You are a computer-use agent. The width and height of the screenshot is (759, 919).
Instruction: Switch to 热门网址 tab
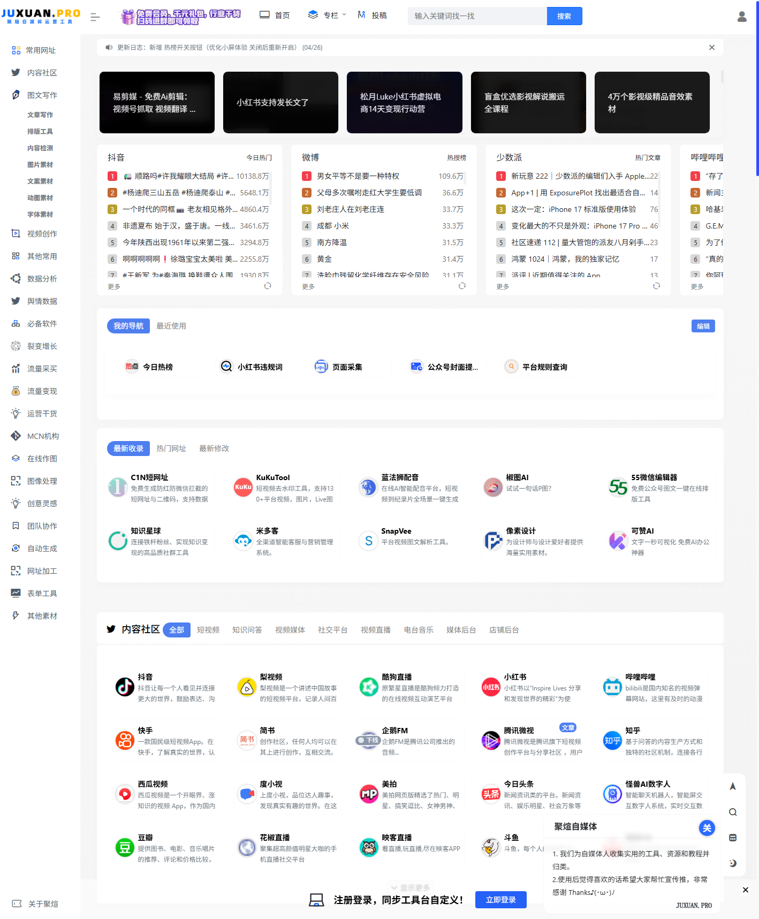coord(171,449)
